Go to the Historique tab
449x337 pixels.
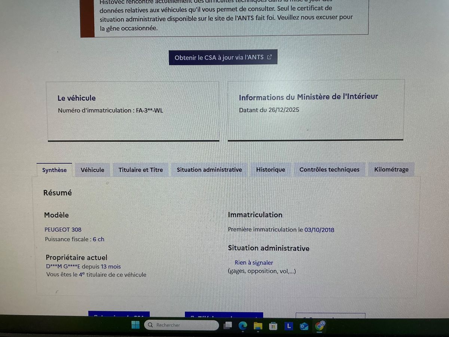click(271, 170)
